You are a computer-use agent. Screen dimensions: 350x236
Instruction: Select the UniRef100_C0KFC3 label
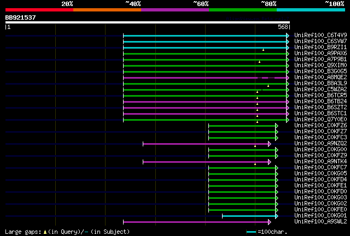pyautogui.click(x=320, y=138)
